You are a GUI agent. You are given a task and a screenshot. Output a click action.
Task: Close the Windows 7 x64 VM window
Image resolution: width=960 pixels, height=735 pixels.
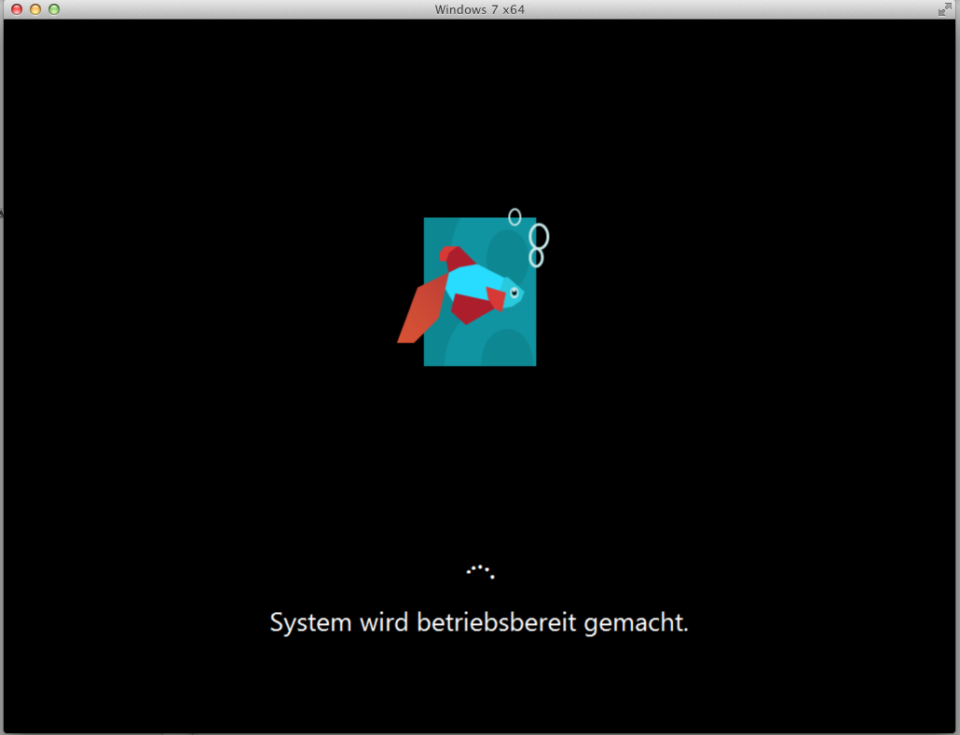17,9
